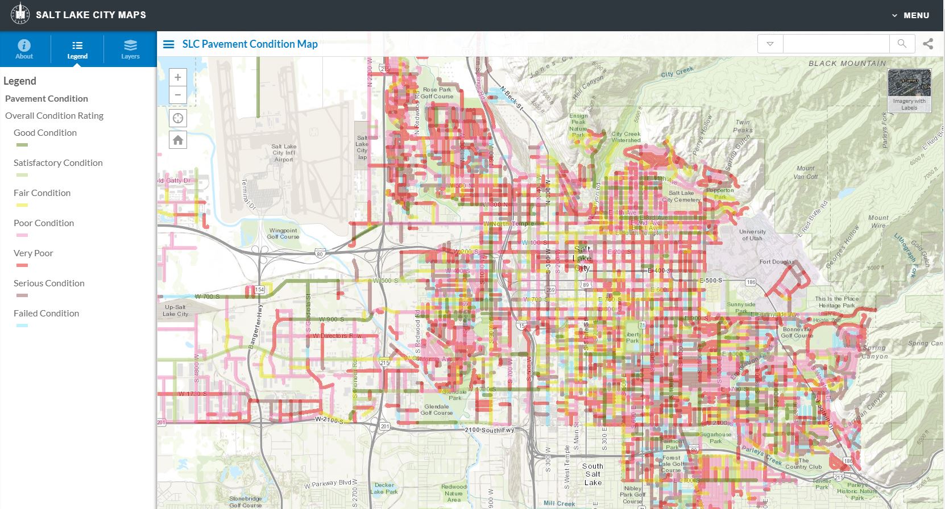This screenshot has height=509, width=945.
Task: Click the Very Poor red swatch
Action: point(22,265)
